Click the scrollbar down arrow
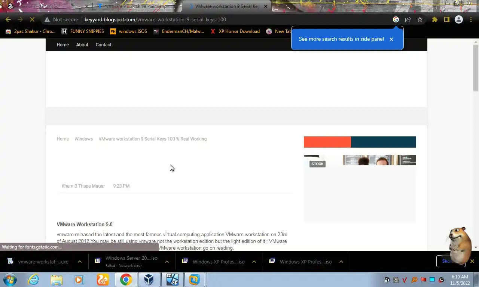The image size is (479, 287). pyautogui.click(x=476, y=247)
